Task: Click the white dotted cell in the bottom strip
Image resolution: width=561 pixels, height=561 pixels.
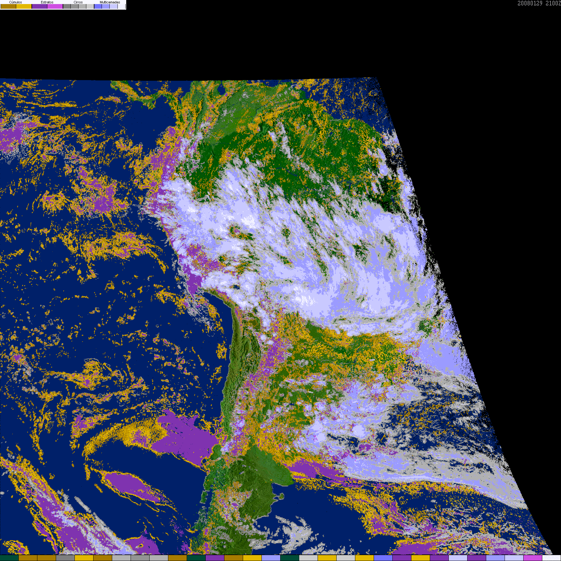Action: pyautogui.click(x=552, y=558)
